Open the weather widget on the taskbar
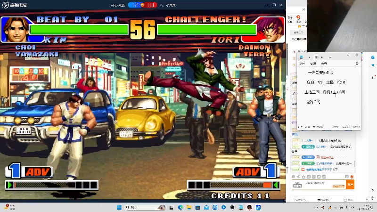 (9, 207)
